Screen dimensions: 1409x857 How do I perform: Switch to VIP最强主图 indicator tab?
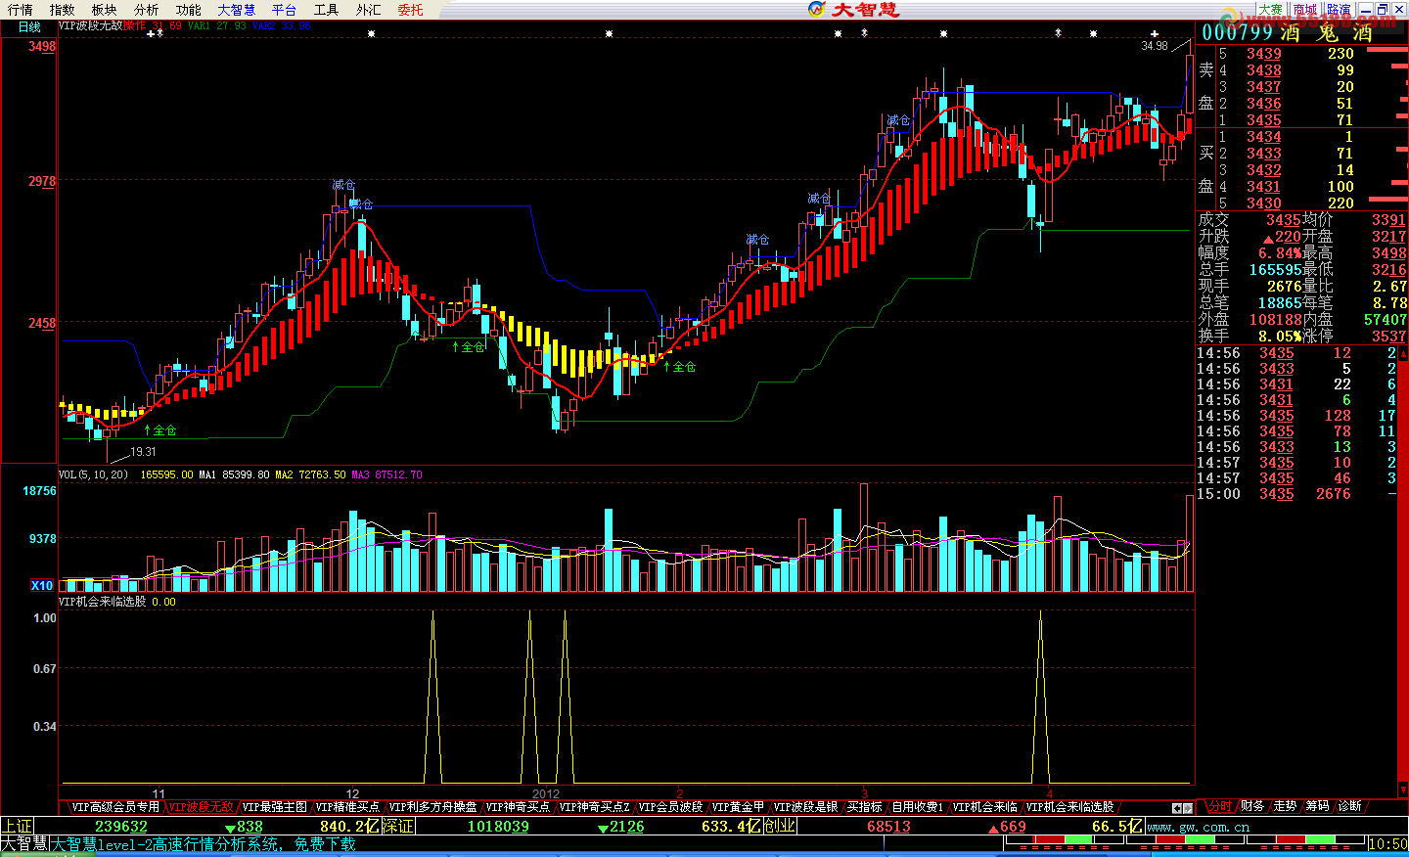click(x=274, y=807)
